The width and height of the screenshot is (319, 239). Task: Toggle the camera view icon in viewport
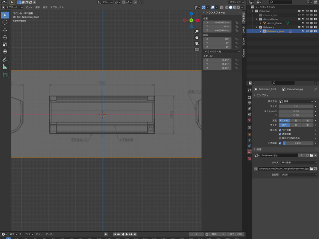[197, 43]
